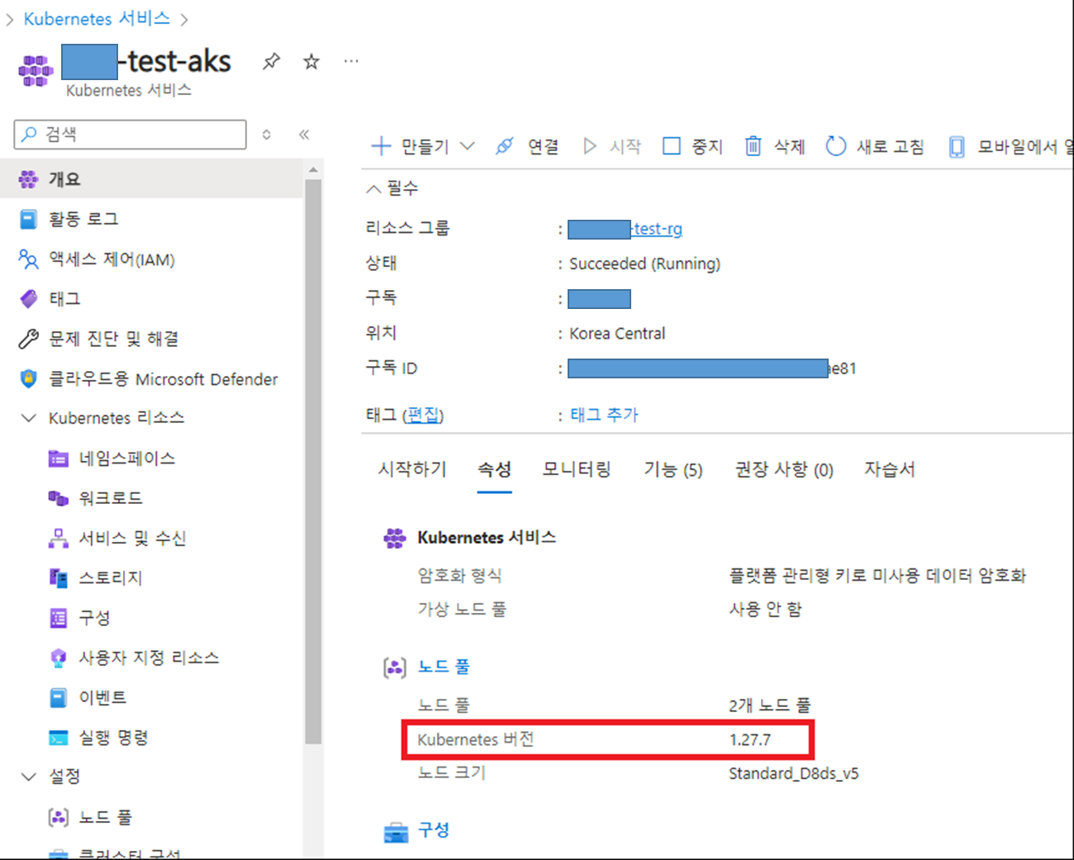Pin the test-aks resource to dashboard

point(271,61)
